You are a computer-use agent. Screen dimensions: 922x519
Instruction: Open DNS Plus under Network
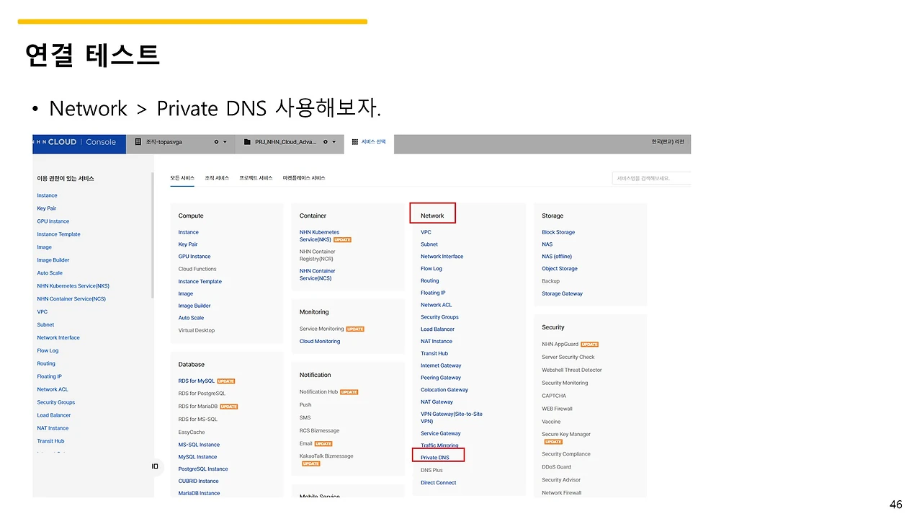[x=432, y=470]
